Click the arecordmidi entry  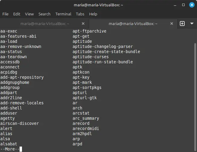pyautogui.click(x=86, y=128)
